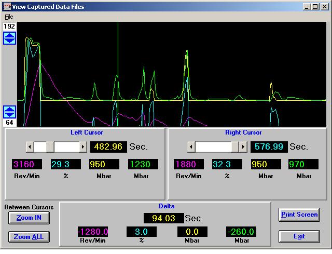Click Delta green Mbar value -260.0
This screenshot has height=254, width=332.
(241, 232)
